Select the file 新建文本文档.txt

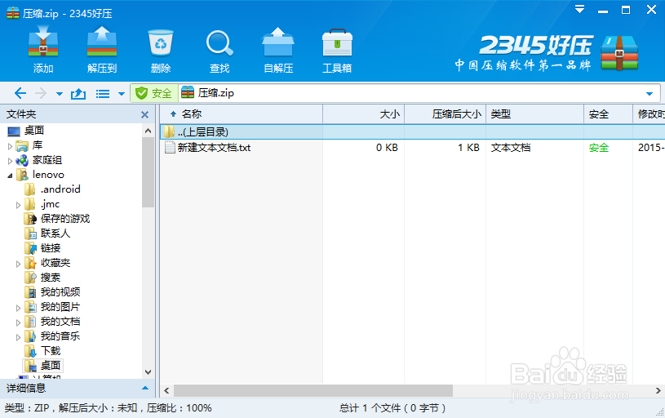coord(214,148)
